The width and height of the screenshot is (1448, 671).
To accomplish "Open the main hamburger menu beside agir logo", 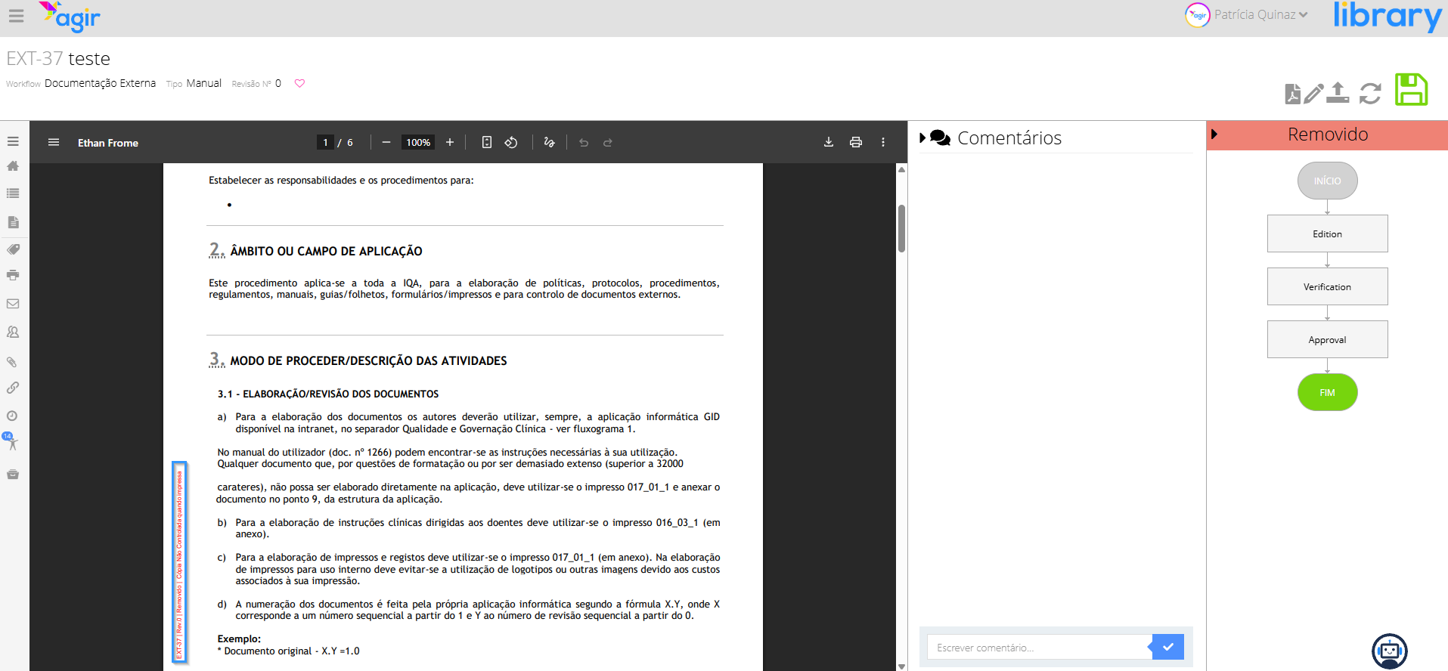I will (x=16, y=15).
